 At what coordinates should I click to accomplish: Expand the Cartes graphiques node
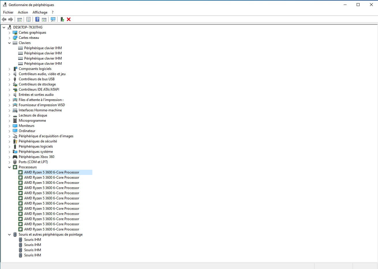9,33
